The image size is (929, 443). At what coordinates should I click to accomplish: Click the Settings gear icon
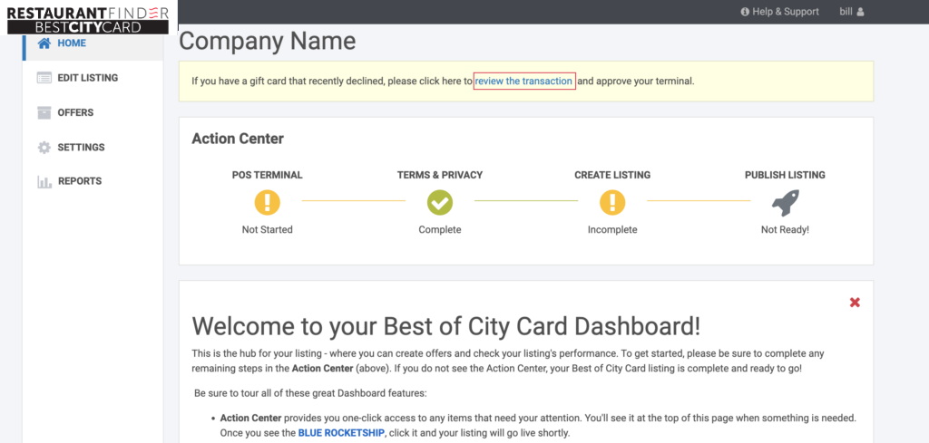tap(44, 148)
